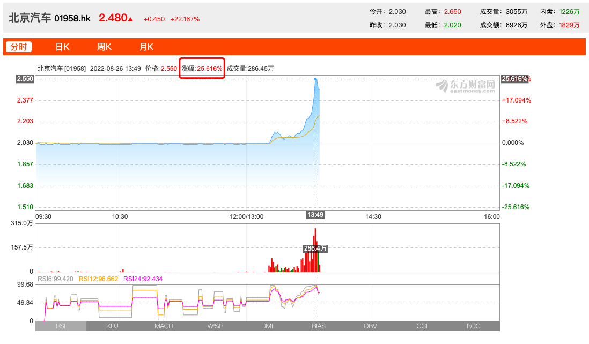Click the -8.522% right axis label

tap(514, 164)
